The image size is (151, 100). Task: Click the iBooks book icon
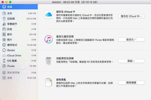4,50
